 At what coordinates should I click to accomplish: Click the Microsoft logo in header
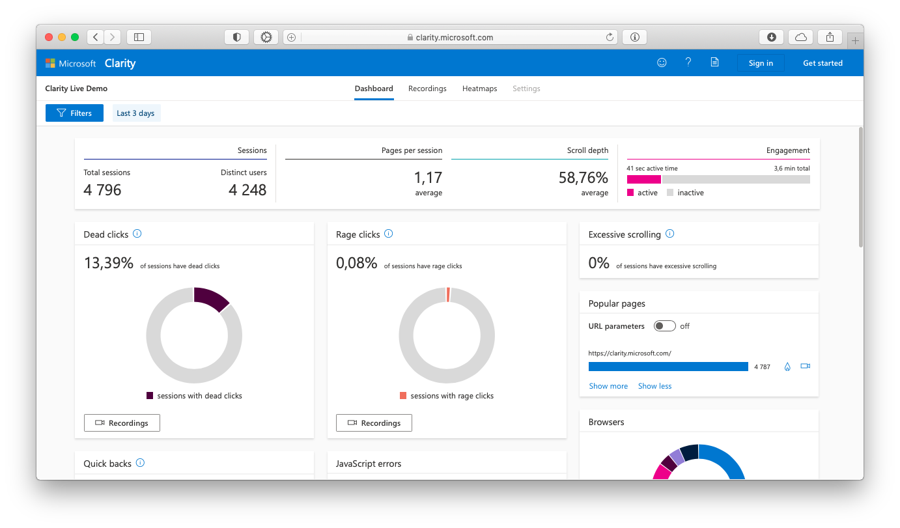coord(70,63)
